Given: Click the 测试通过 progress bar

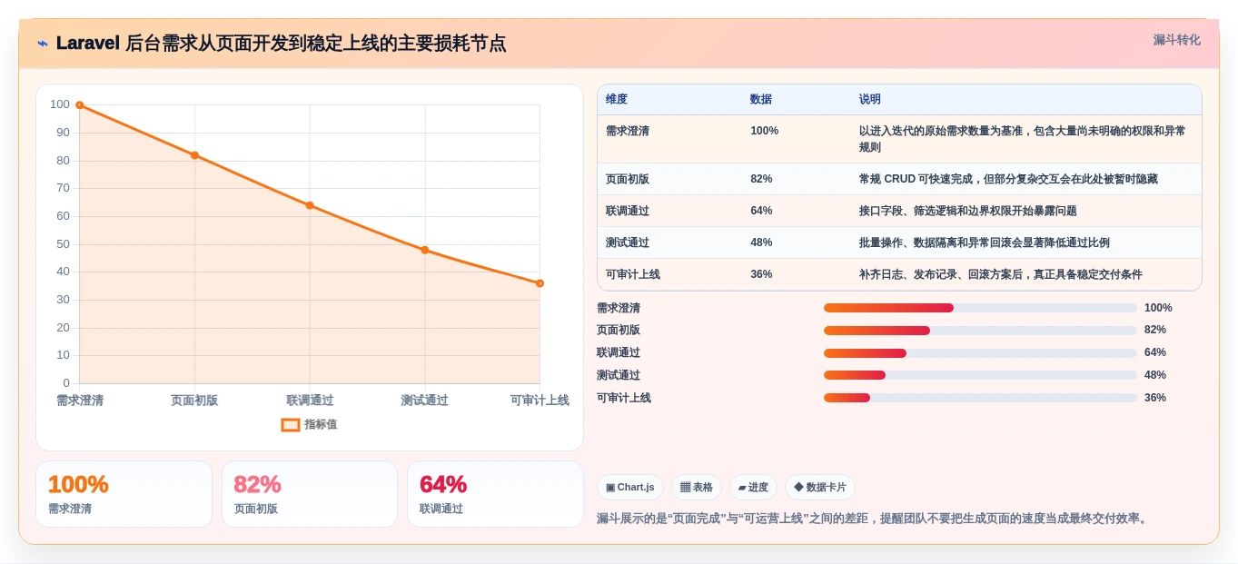Looking at the screenshot, I should (980, 375).
